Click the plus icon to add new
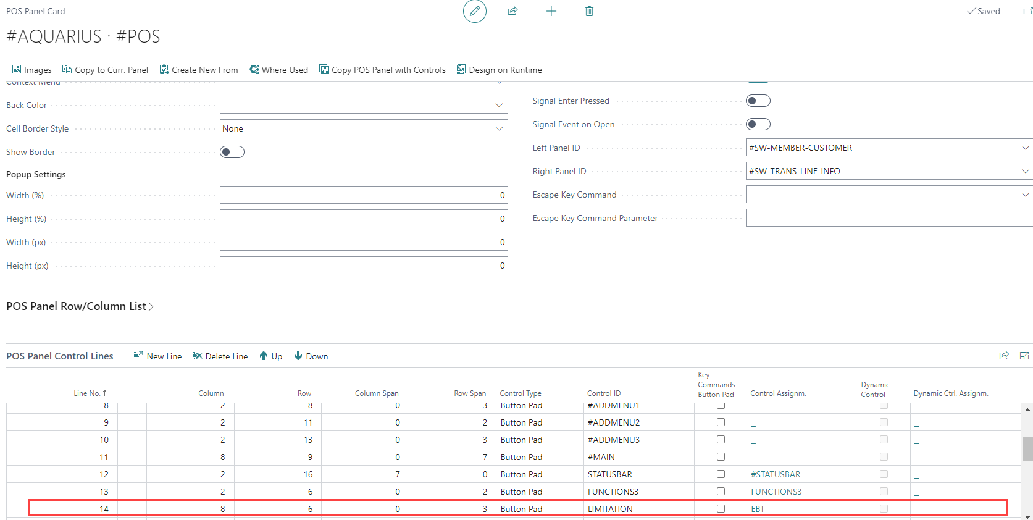1033x520 pixels. pos(551,11)
